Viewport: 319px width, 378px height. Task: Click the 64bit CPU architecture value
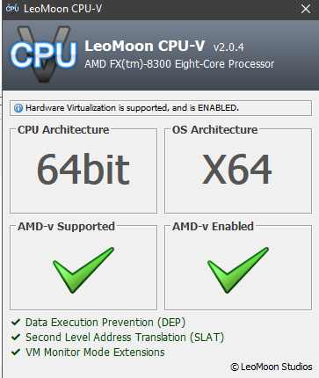point(83,170)
